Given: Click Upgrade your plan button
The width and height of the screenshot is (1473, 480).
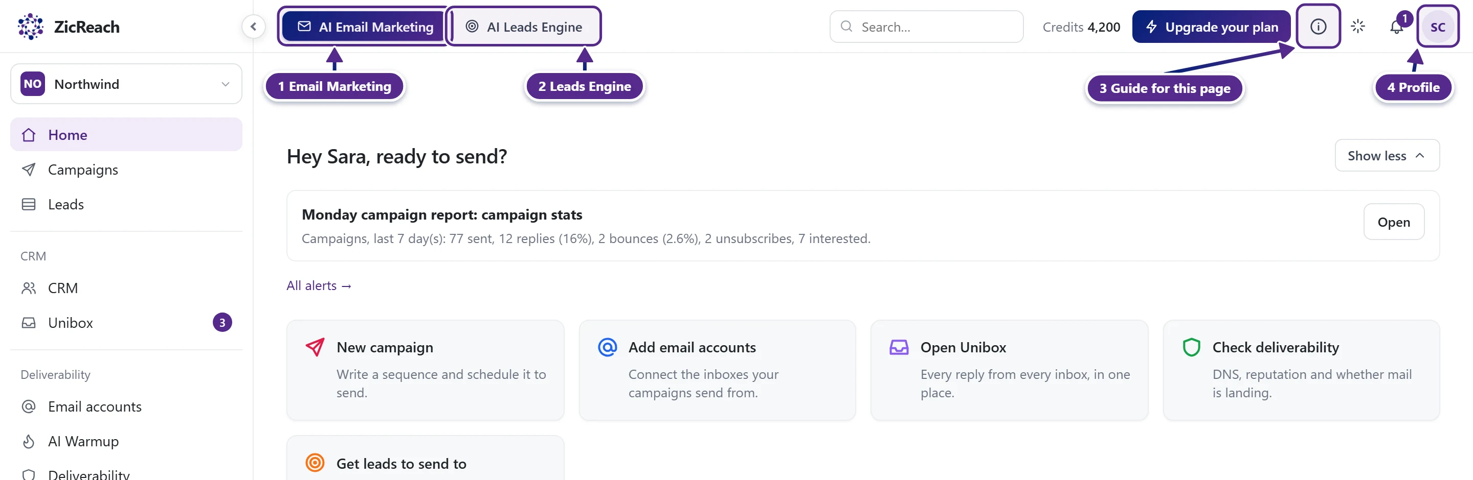Looking at the screenshot, I should pos(1211,26).
